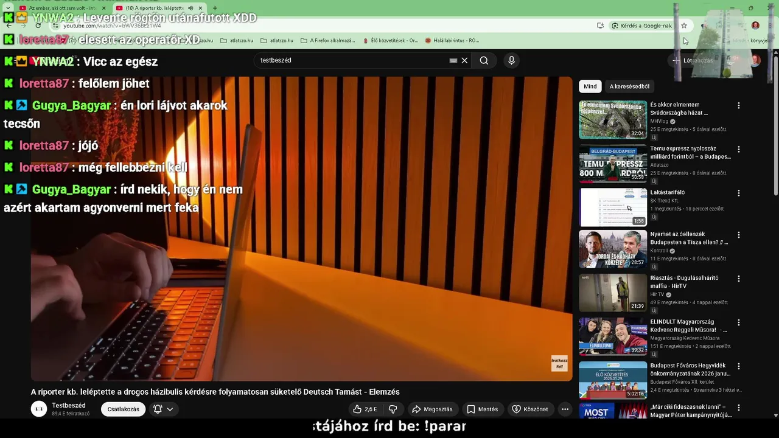Open 'Már ciki fideszesnek lenni' video title
The width and height of the screenshot is (779, 438).
[x=691, y=411]
